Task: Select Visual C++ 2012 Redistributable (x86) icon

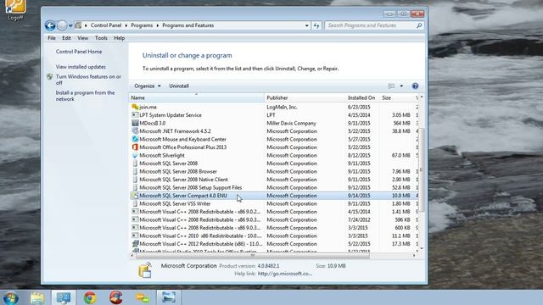Action: (x=135, y=244)
